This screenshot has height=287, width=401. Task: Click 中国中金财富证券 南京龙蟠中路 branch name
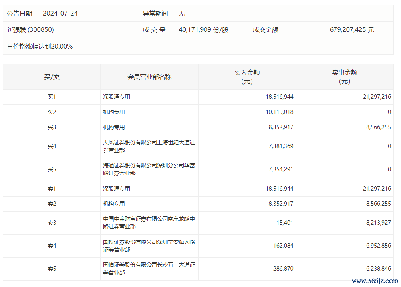[149, 223]
